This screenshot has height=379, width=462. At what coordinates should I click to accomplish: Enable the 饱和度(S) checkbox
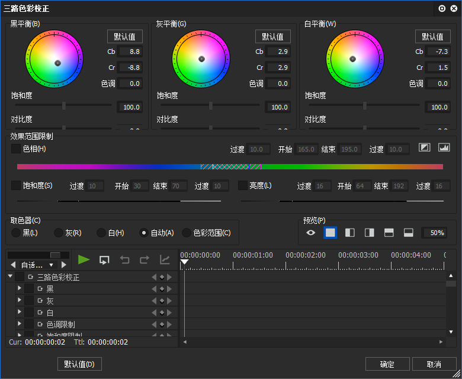(x=16, y=185)
